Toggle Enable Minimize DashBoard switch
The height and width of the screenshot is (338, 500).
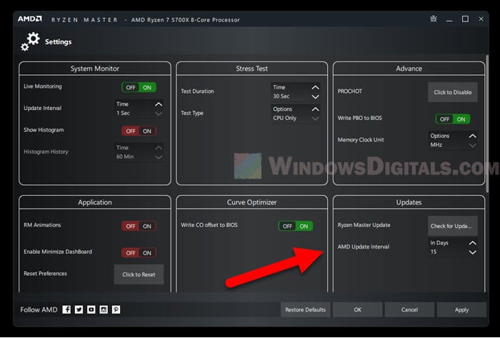[139, 253]
